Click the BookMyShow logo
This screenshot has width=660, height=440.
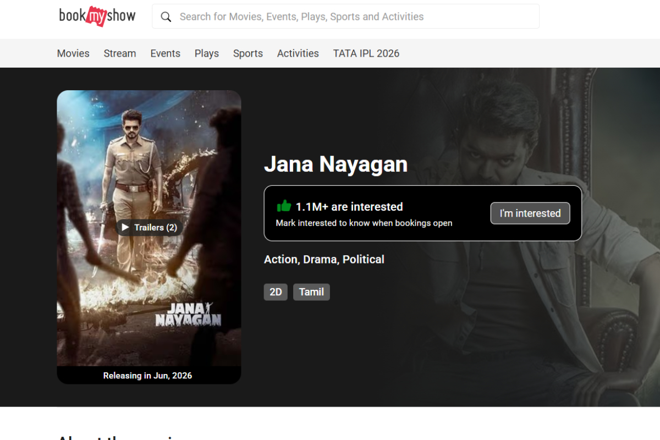(x=97, y=16)
